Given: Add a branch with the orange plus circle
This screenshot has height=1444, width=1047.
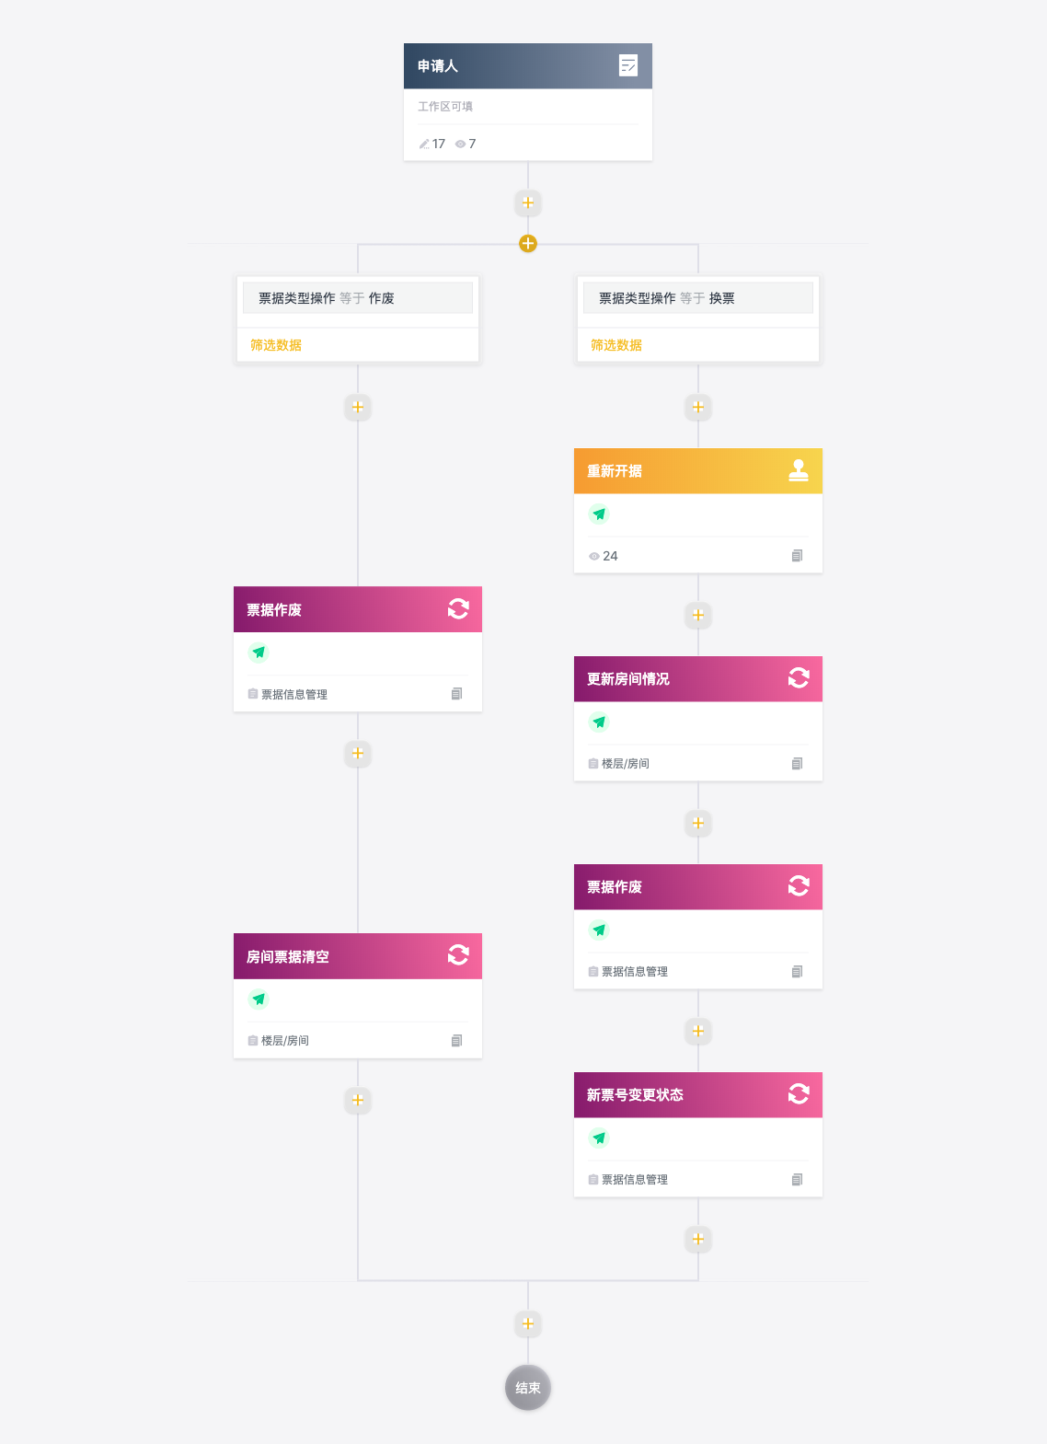Looking at the screenshot, I should pos(528,244).
